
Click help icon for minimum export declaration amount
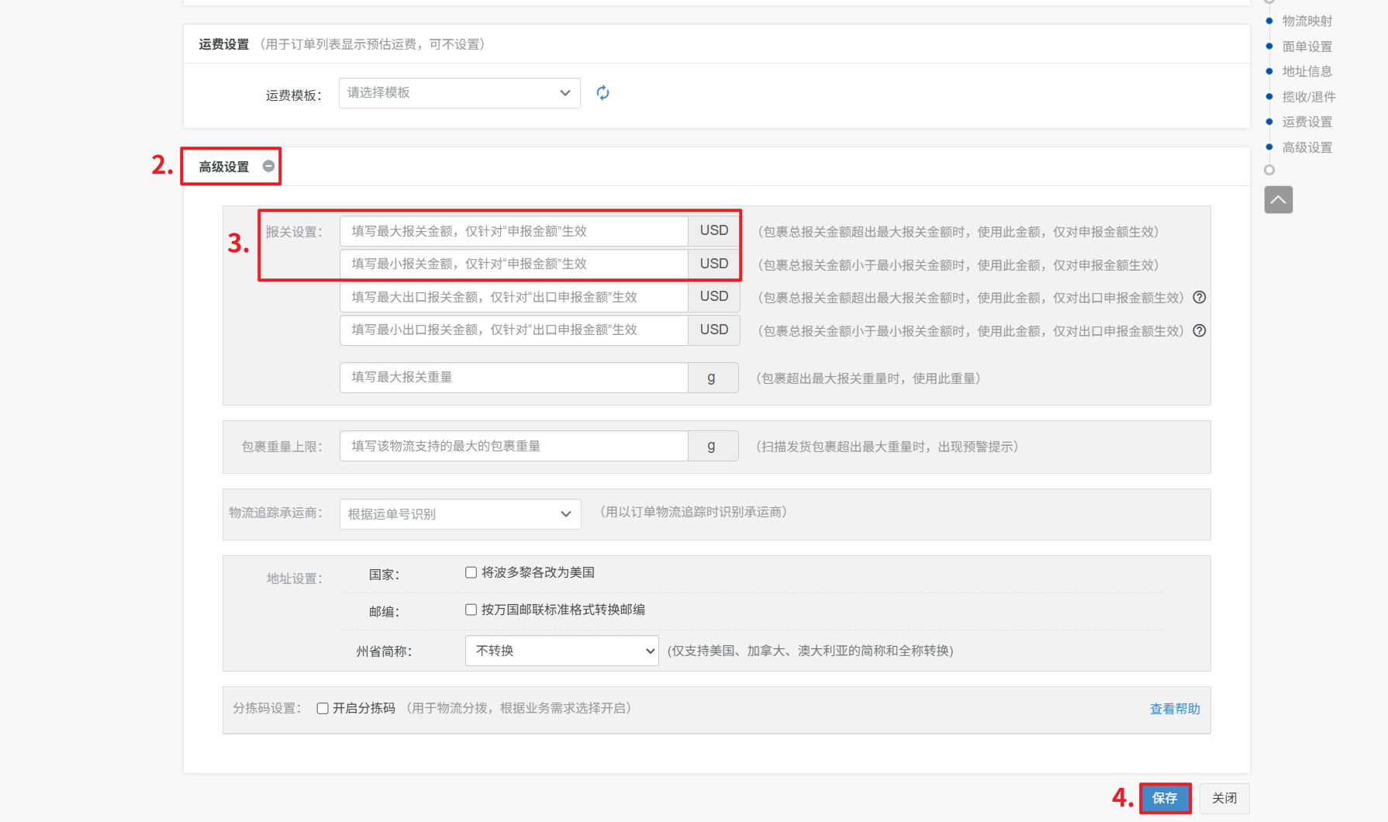coord(1199,330)
